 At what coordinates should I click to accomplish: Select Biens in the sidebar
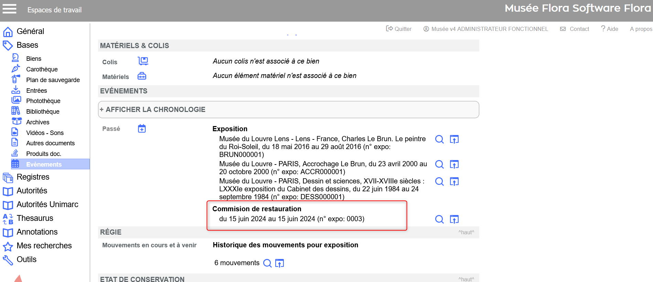point(34,59)
